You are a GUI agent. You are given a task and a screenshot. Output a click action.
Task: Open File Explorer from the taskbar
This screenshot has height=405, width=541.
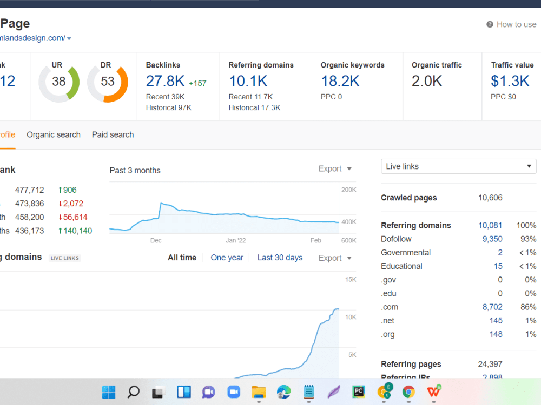click(259, 392)
